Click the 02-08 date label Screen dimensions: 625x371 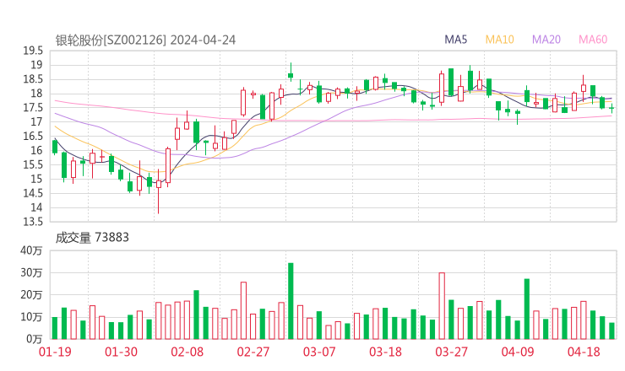(x=187, y=352)
